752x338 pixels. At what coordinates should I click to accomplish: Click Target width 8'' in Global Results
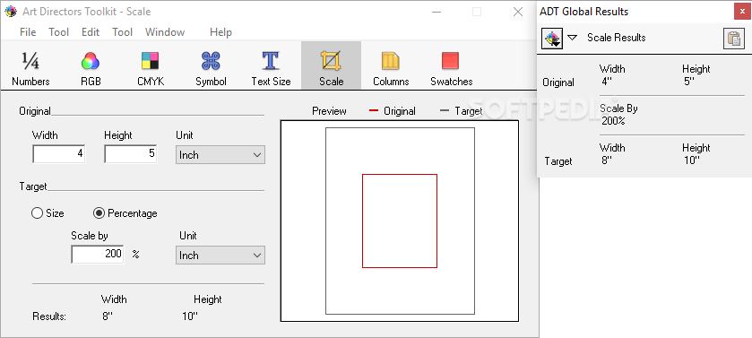pos(607,160)
